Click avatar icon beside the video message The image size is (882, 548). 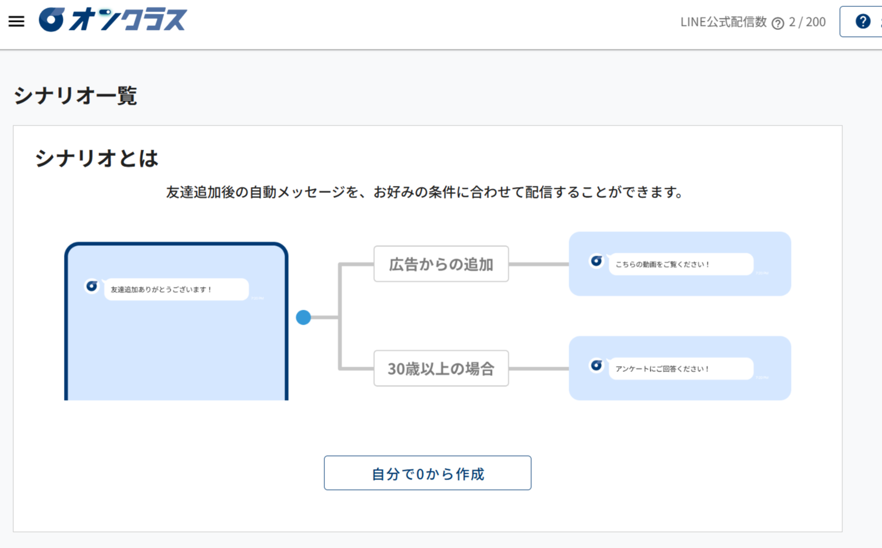[x=596, y=261]
